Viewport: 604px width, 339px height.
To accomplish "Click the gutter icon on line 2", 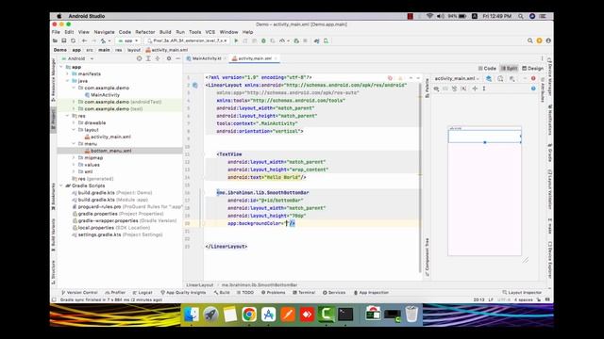I will tap(195, 85).
